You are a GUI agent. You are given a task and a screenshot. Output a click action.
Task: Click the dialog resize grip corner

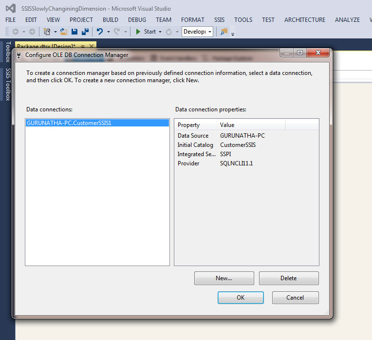(326, 312)
